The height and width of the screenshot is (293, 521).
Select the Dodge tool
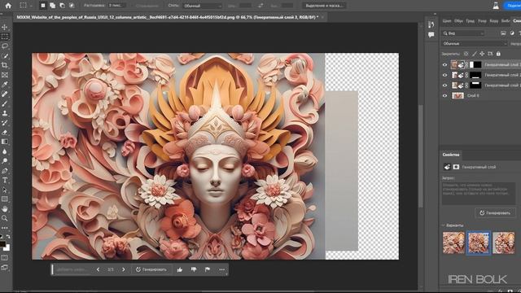pos(5,161)
